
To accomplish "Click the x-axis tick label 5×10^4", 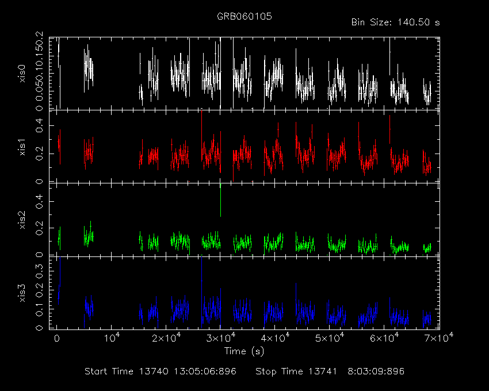I will pos(330,338).
